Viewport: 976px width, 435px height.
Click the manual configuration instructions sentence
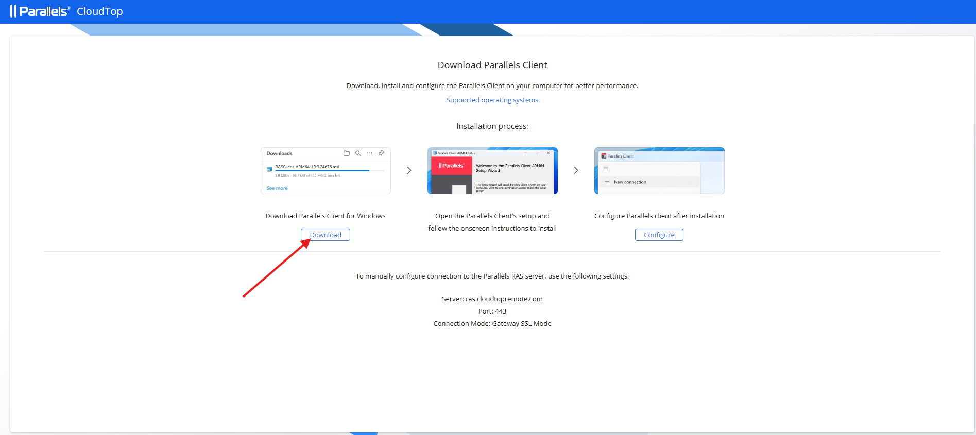(x=492, y=276)
